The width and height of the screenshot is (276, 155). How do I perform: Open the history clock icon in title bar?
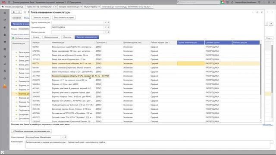click(228, 2)
